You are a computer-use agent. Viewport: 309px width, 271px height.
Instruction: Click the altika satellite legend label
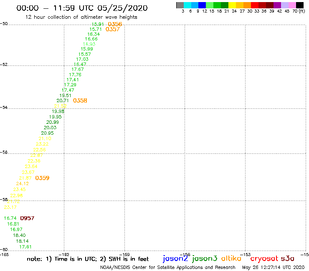pyautogui.click(x=231, y=258)
